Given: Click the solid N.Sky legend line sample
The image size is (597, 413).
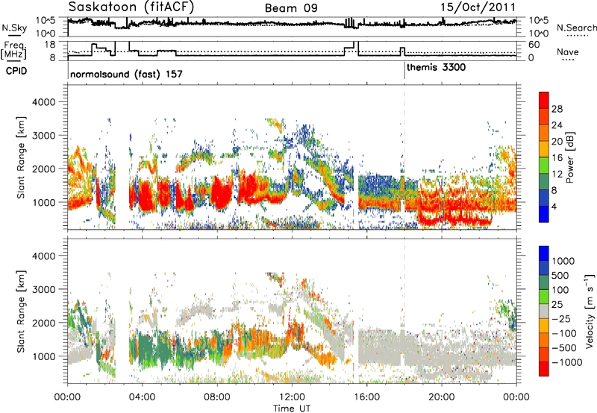Looking at the screenshot, I should coord(13,35).
